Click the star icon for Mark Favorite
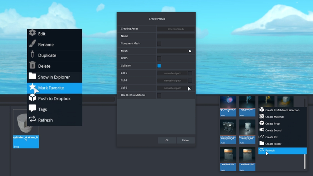The image size is (313, 176). coord(32,87)
